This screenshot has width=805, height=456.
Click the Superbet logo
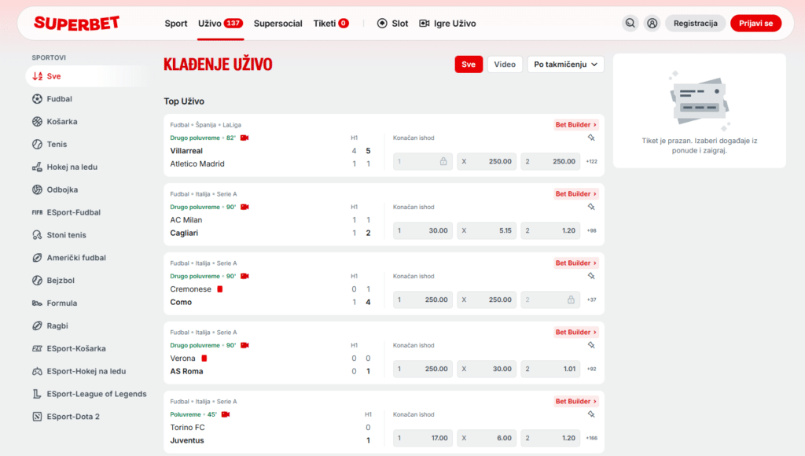point(76,23)
